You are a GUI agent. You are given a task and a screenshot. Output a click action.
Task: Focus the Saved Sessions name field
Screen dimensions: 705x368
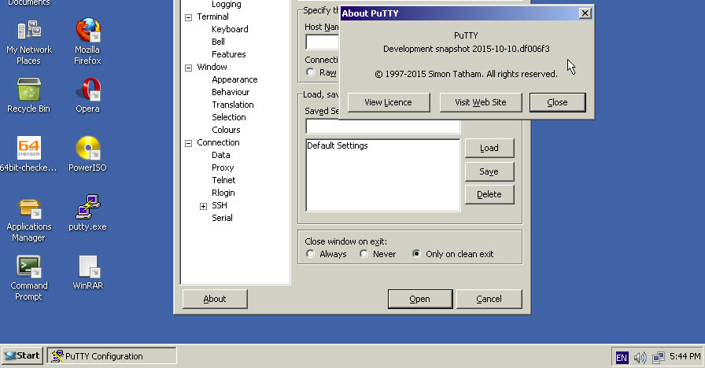(x=382, y=127)
